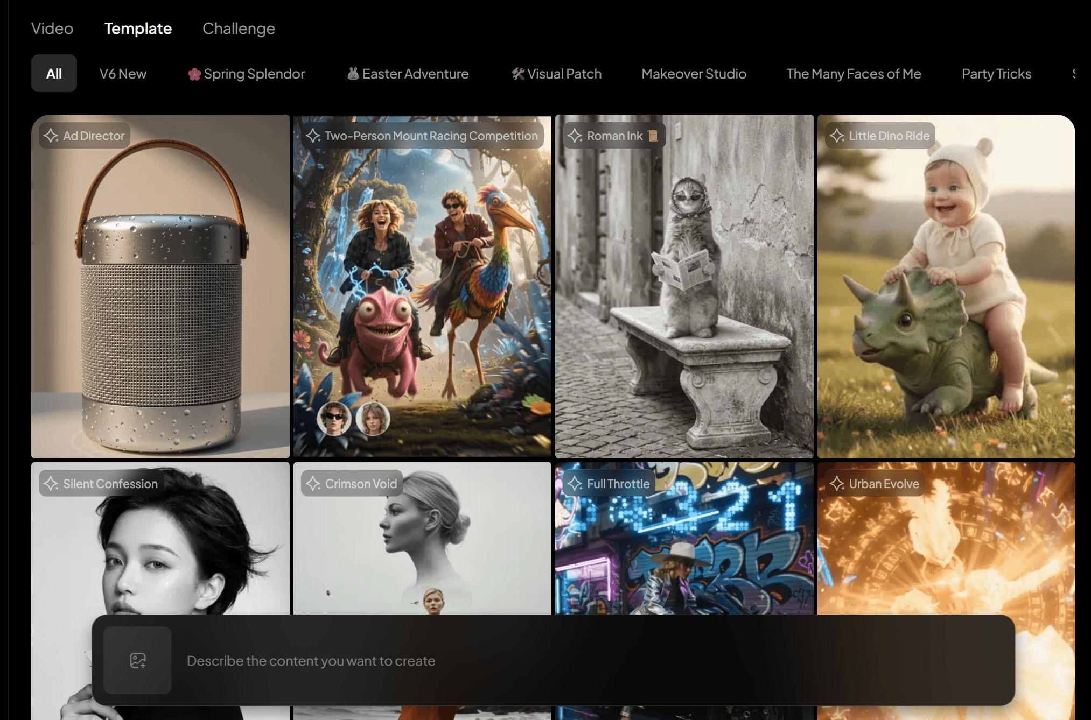Click the describe content prompt field
The width and height of the screenshot is (1091, 720).
pos(538,661)
